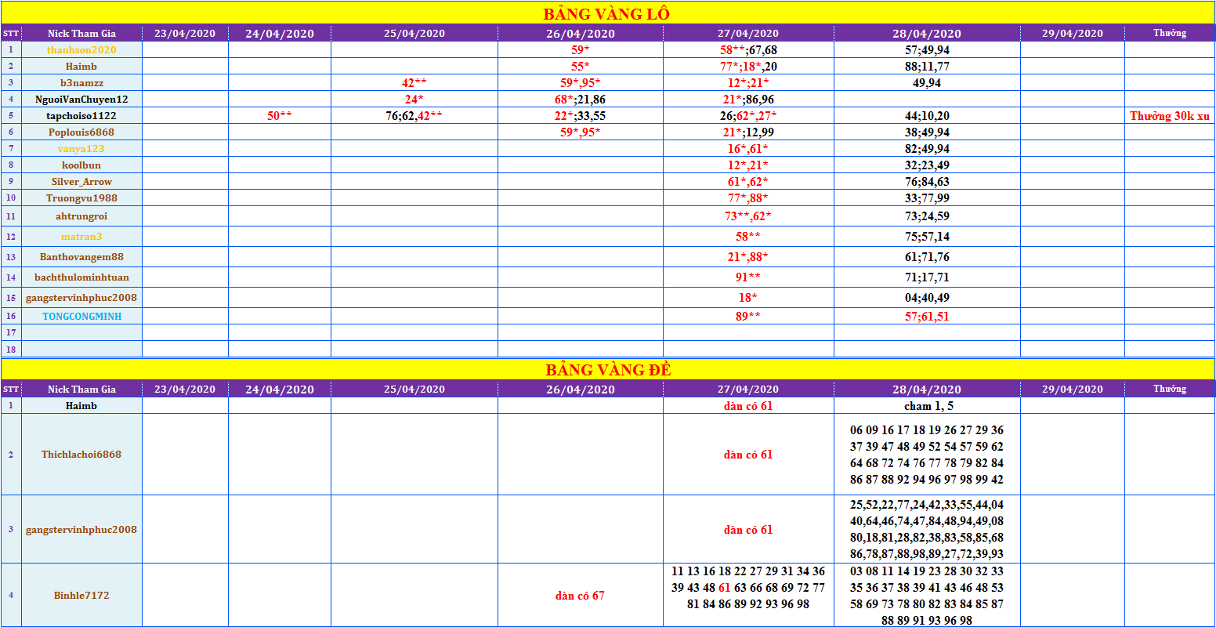Click the cell '75;57,14'
Image resolution: width=1216 pixels, height=627 pixels.
[927, 237]
